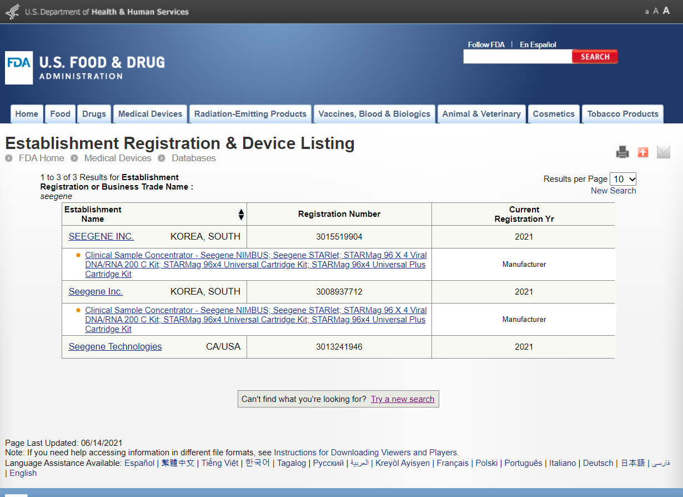Select Kreyòl Ayisyen language link

tap(403, 463)
